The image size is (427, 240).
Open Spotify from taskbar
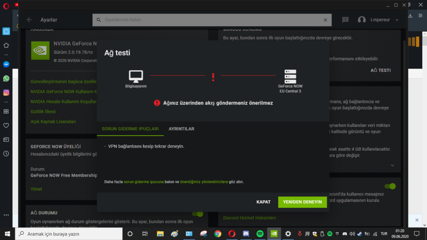(x=260, y=234)
